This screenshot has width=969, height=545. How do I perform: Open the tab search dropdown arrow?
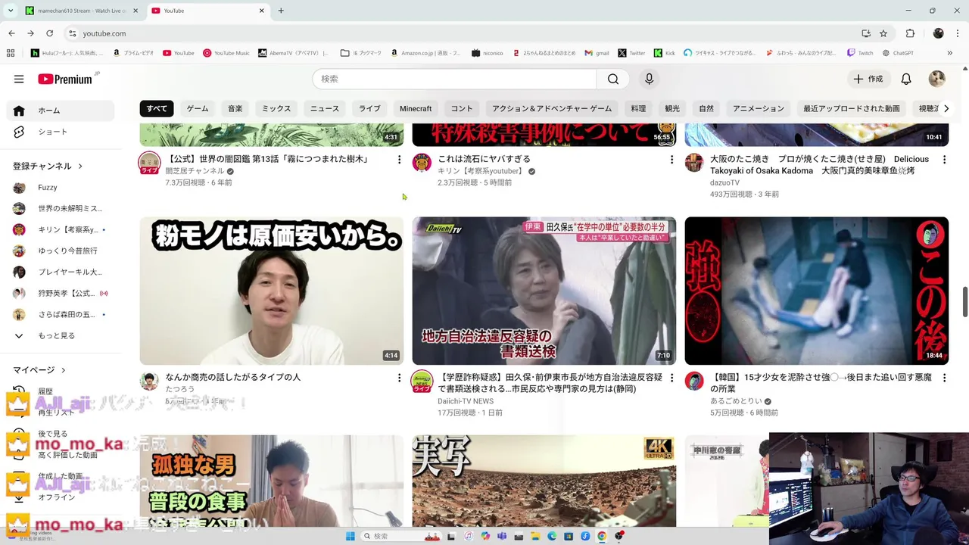[10, 11]
